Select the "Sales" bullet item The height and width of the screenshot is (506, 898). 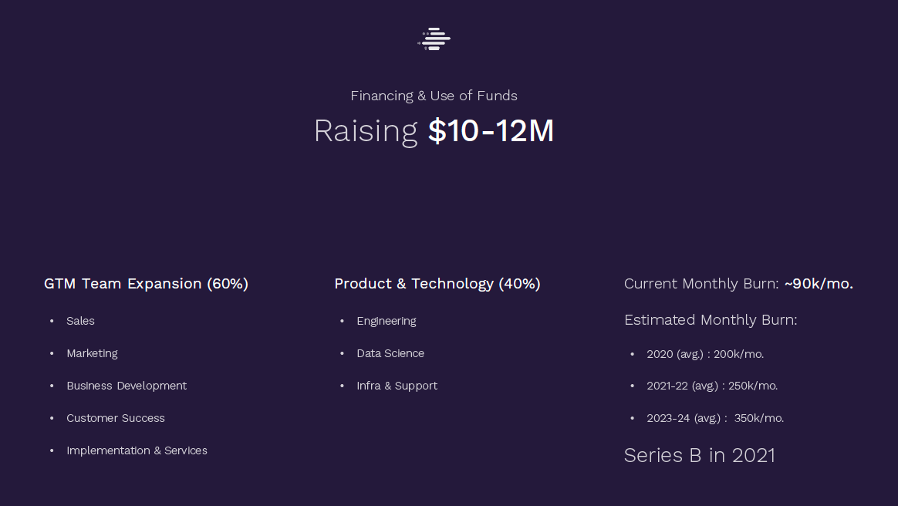pos(80,321)
